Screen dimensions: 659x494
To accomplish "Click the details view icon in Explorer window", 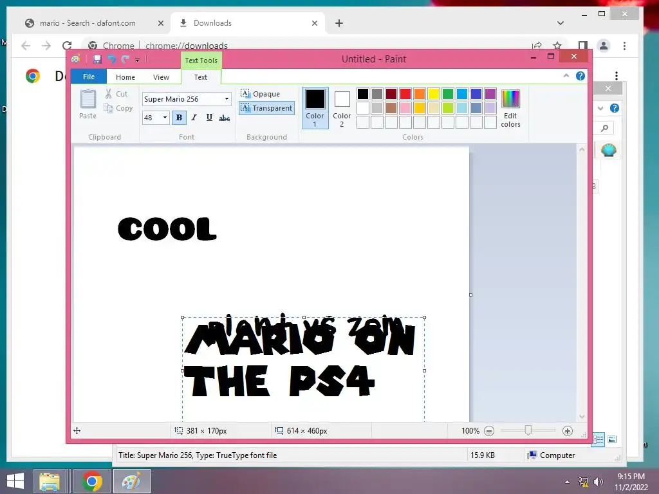I will [598, 439].
